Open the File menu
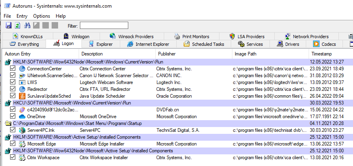Viewport: 353px width, 166px height. [7, 16]
